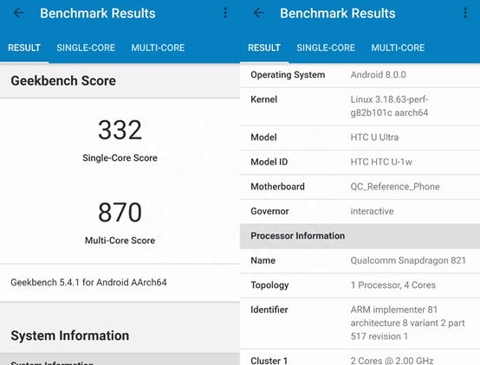Tap the interactive governor value
This screenshot has width=480, height=365.
[x=373, y=211]
